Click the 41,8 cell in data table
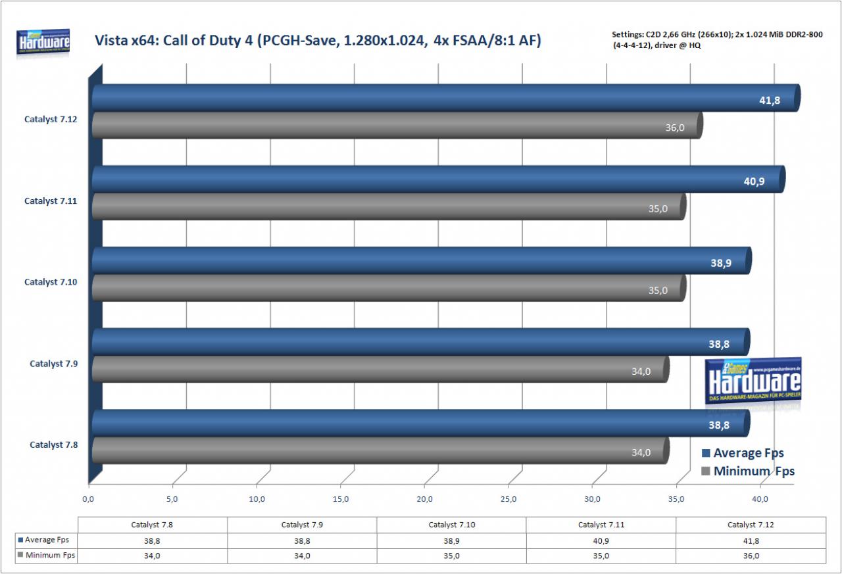This screenshot has height=574, width=842. [x=751, y=540]
